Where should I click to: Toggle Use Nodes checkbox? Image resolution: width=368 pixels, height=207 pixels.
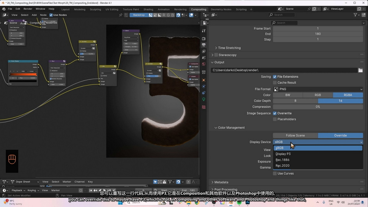pos(51,15)
